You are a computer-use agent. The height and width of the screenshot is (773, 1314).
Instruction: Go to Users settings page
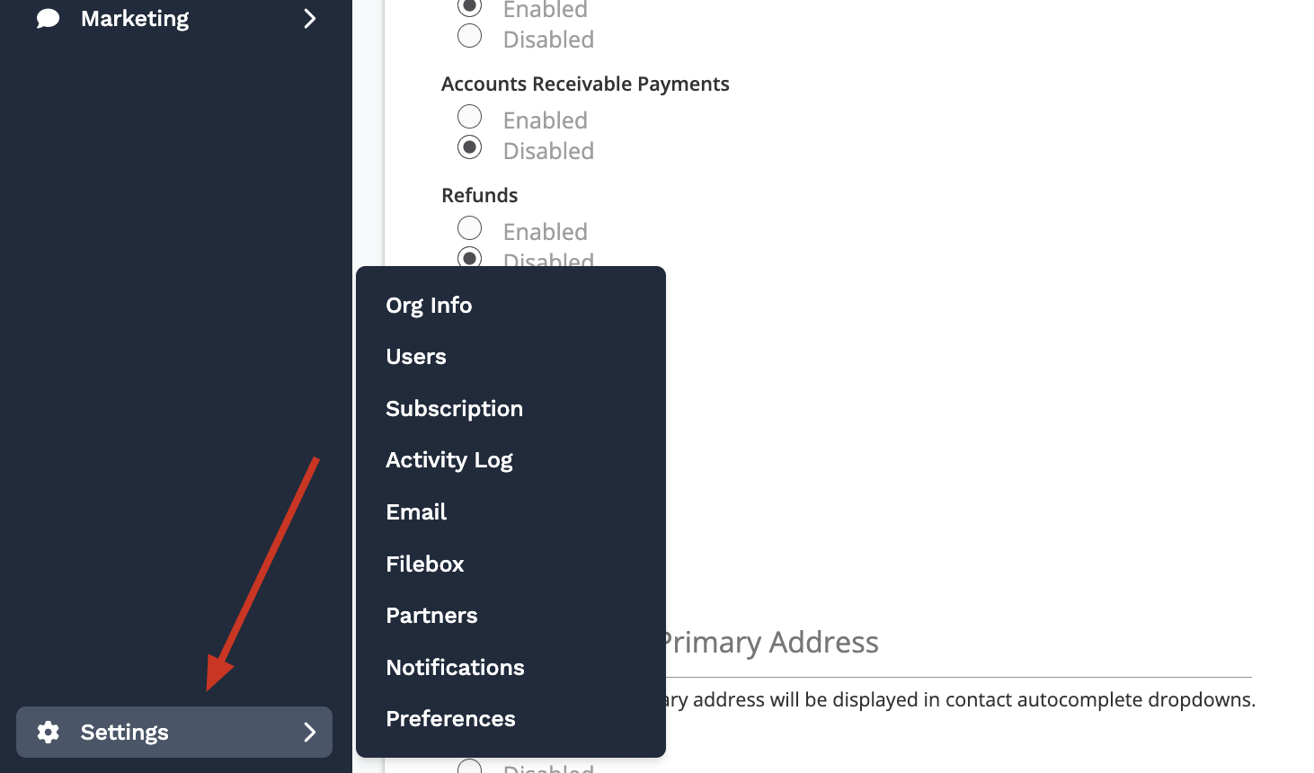pyautogui.click(x=416, y=357)
